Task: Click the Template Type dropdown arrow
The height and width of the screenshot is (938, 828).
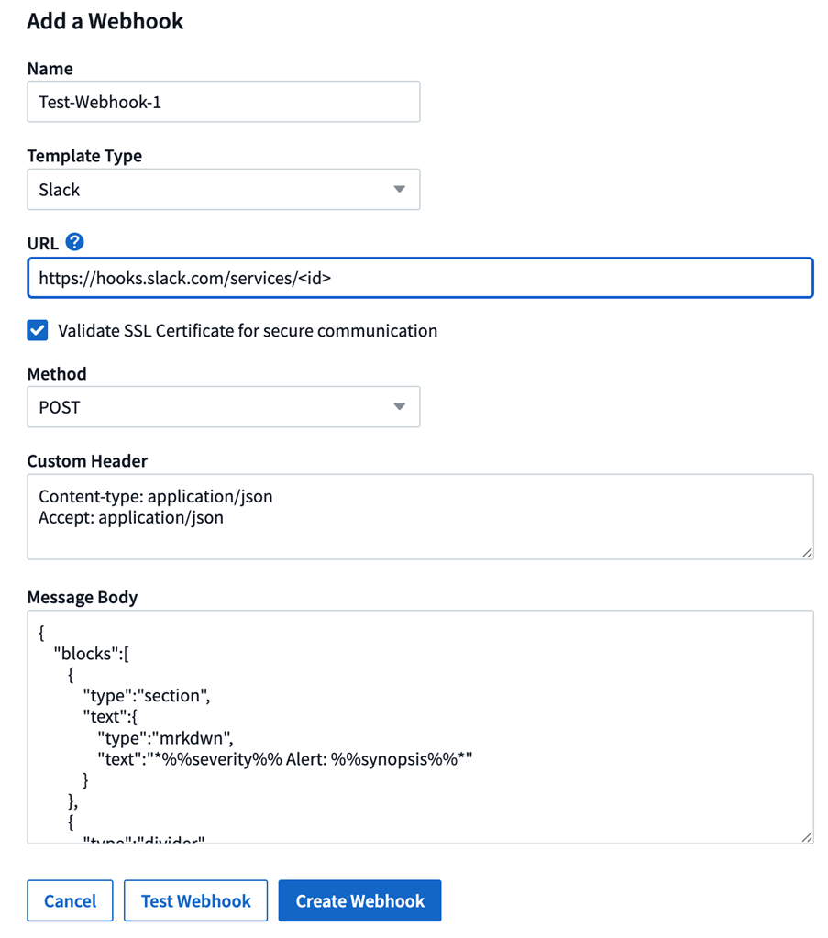Action: coord(400,189)
